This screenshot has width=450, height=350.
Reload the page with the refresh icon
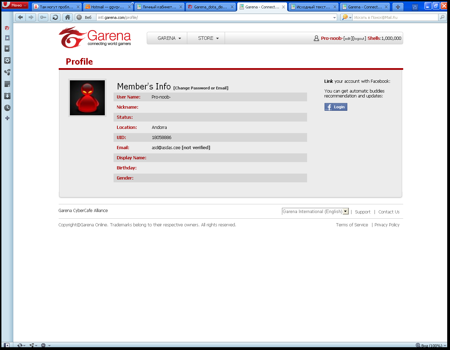(x=55, y=17)
